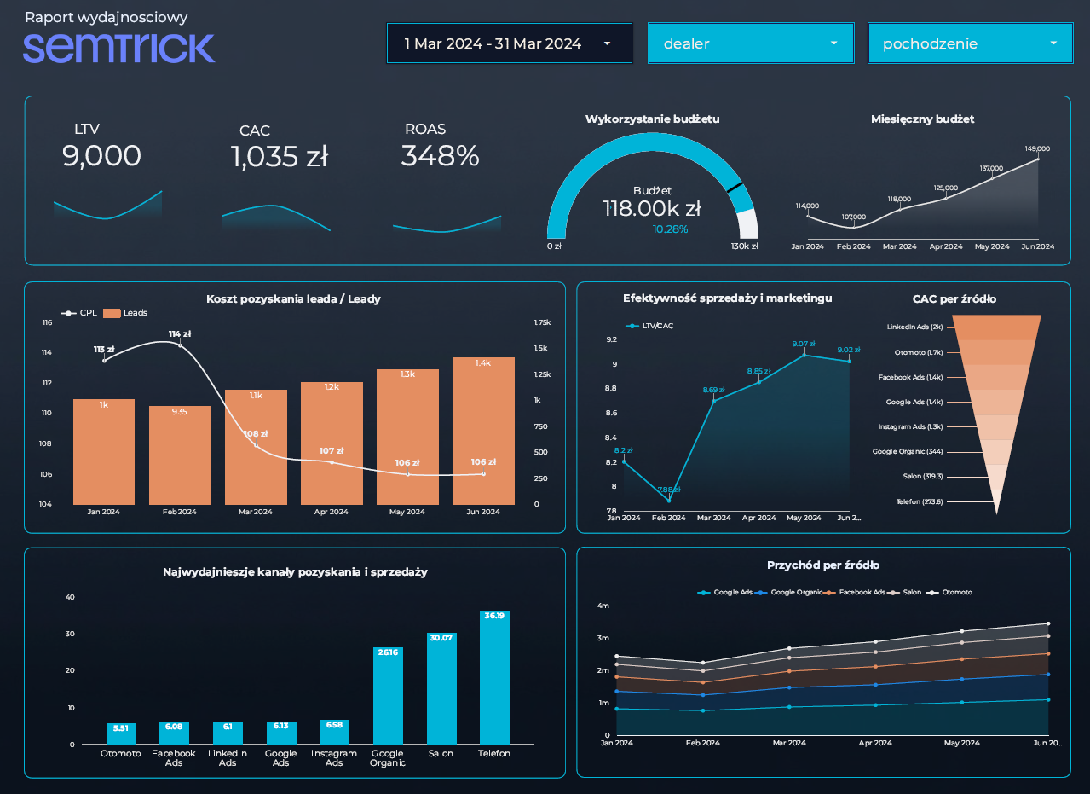Viewport: 1090px width, 794px height.
Task: Click the Semtrick logo
Action: (118, 49)
